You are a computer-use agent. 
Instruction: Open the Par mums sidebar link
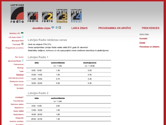19,57
